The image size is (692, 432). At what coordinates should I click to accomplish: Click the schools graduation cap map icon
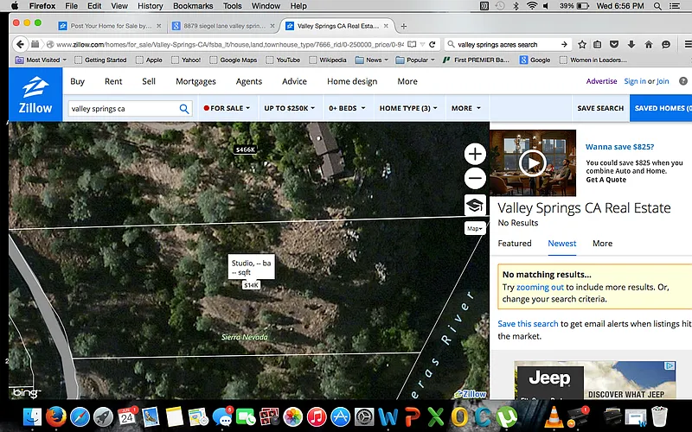(475, 205)
